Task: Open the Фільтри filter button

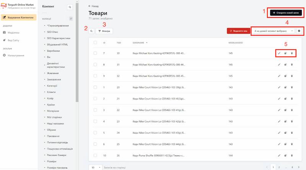Action: 104,31
